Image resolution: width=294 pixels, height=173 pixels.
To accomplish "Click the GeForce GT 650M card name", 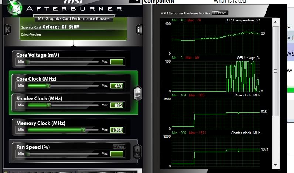I will point(61,27).
